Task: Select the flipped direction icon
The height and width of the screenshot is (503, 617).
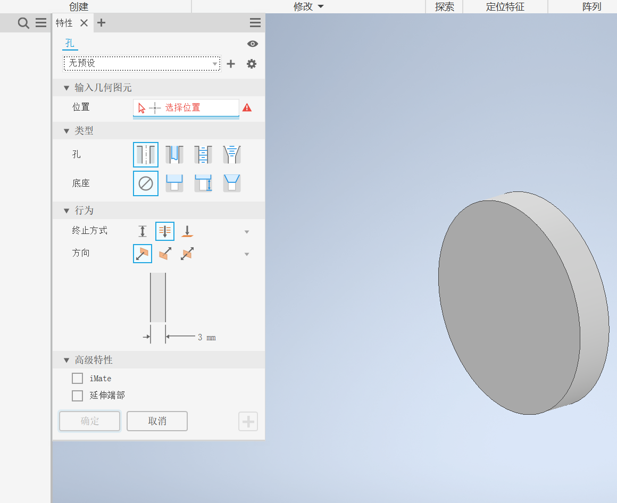Action: click(x=165, y=254)
